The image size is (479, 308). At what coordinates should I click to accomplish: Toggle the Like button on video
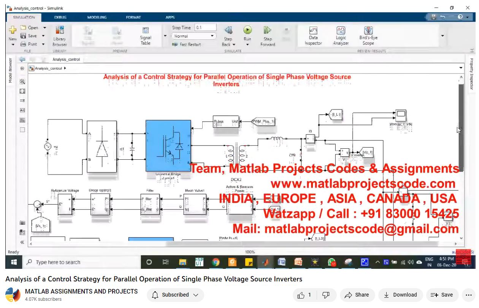pyautogui.click(x=304, y=295)
